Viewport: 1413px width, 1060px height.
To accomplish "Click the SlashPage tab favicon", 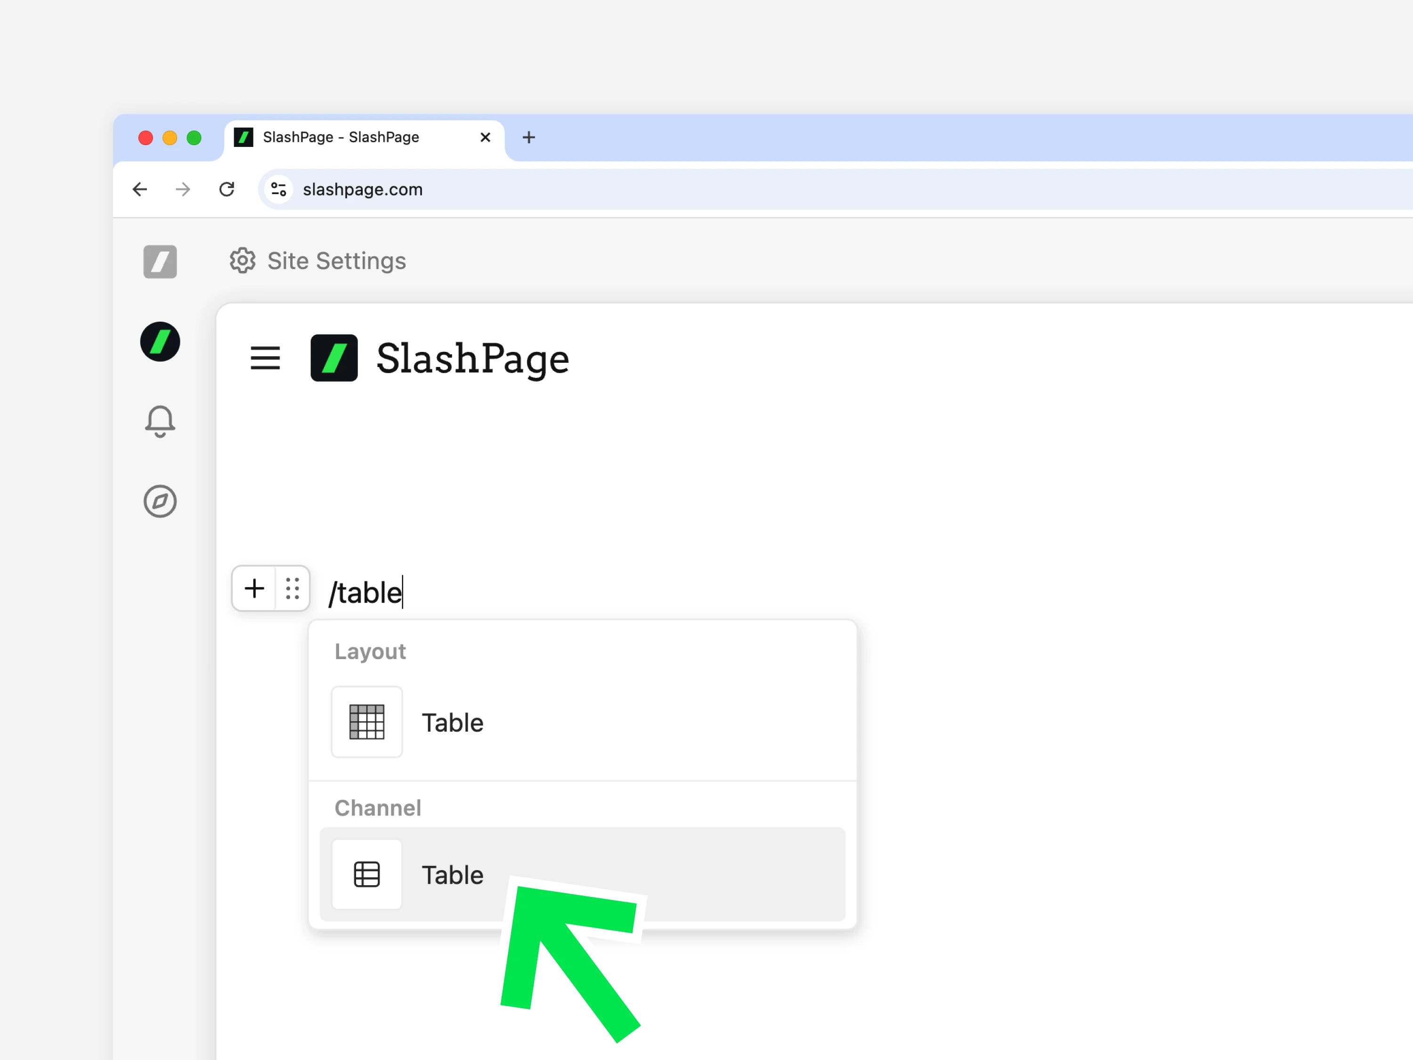I will coord(244,138).
